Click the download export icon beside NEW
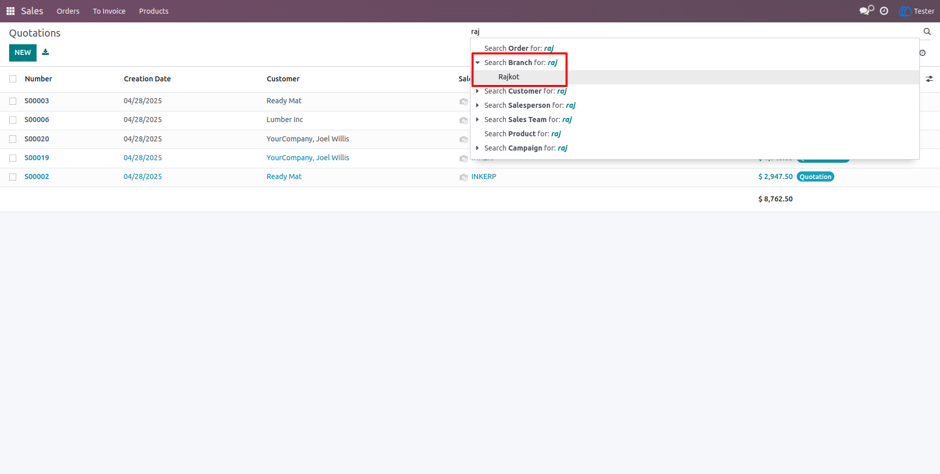 pos(45,52)
